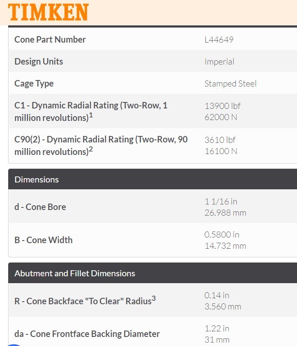Select the 0.5800 in cone width value
This screenshot has height=346, width=297.
click(x=222, y=235)
